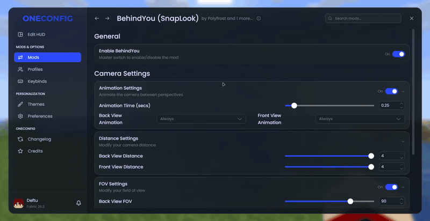Open Edit HUD menu item
The image size is (430, 221).
coord(47,34)
